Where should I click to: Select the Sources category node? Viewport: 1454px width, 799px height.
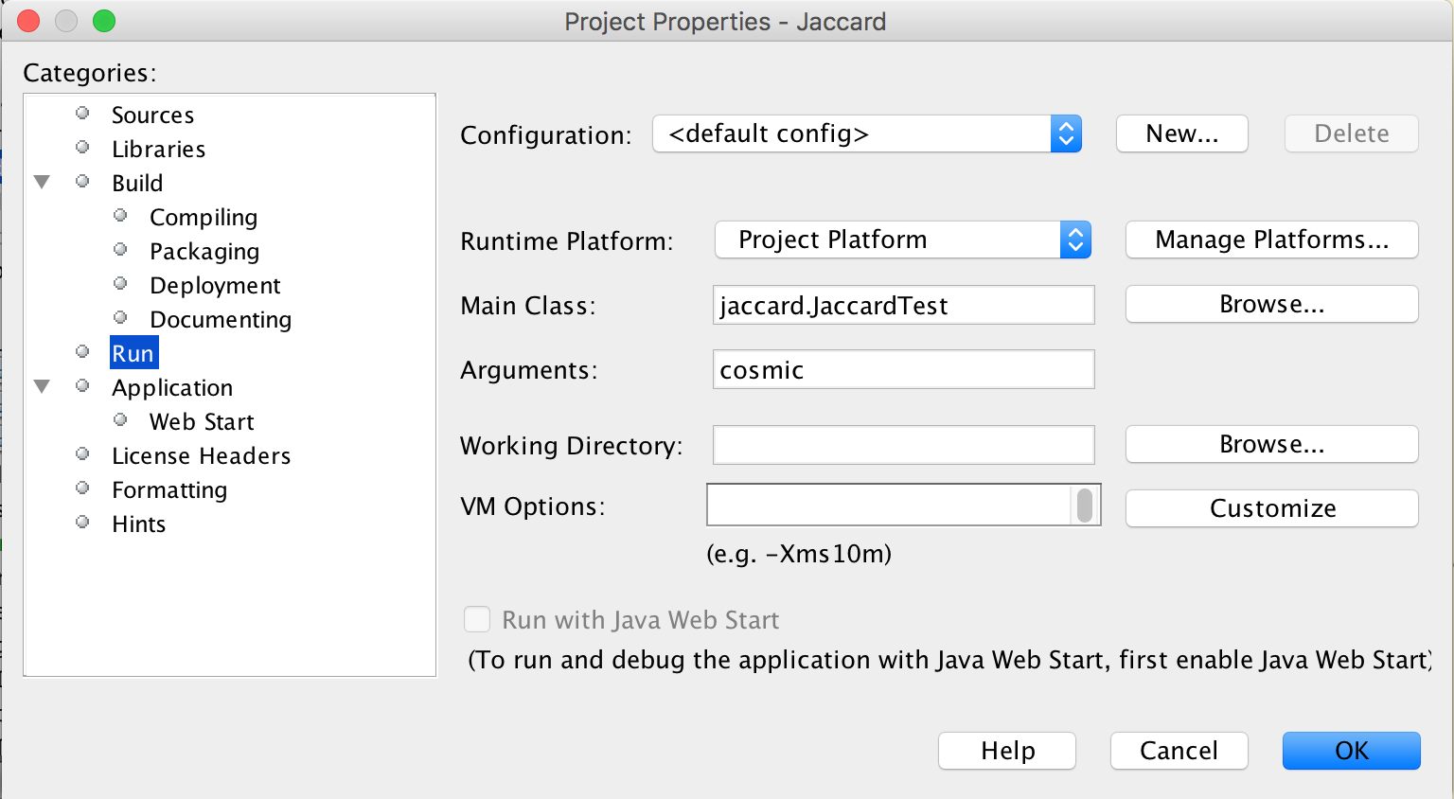pyautogui.click(x=152, y=115)
